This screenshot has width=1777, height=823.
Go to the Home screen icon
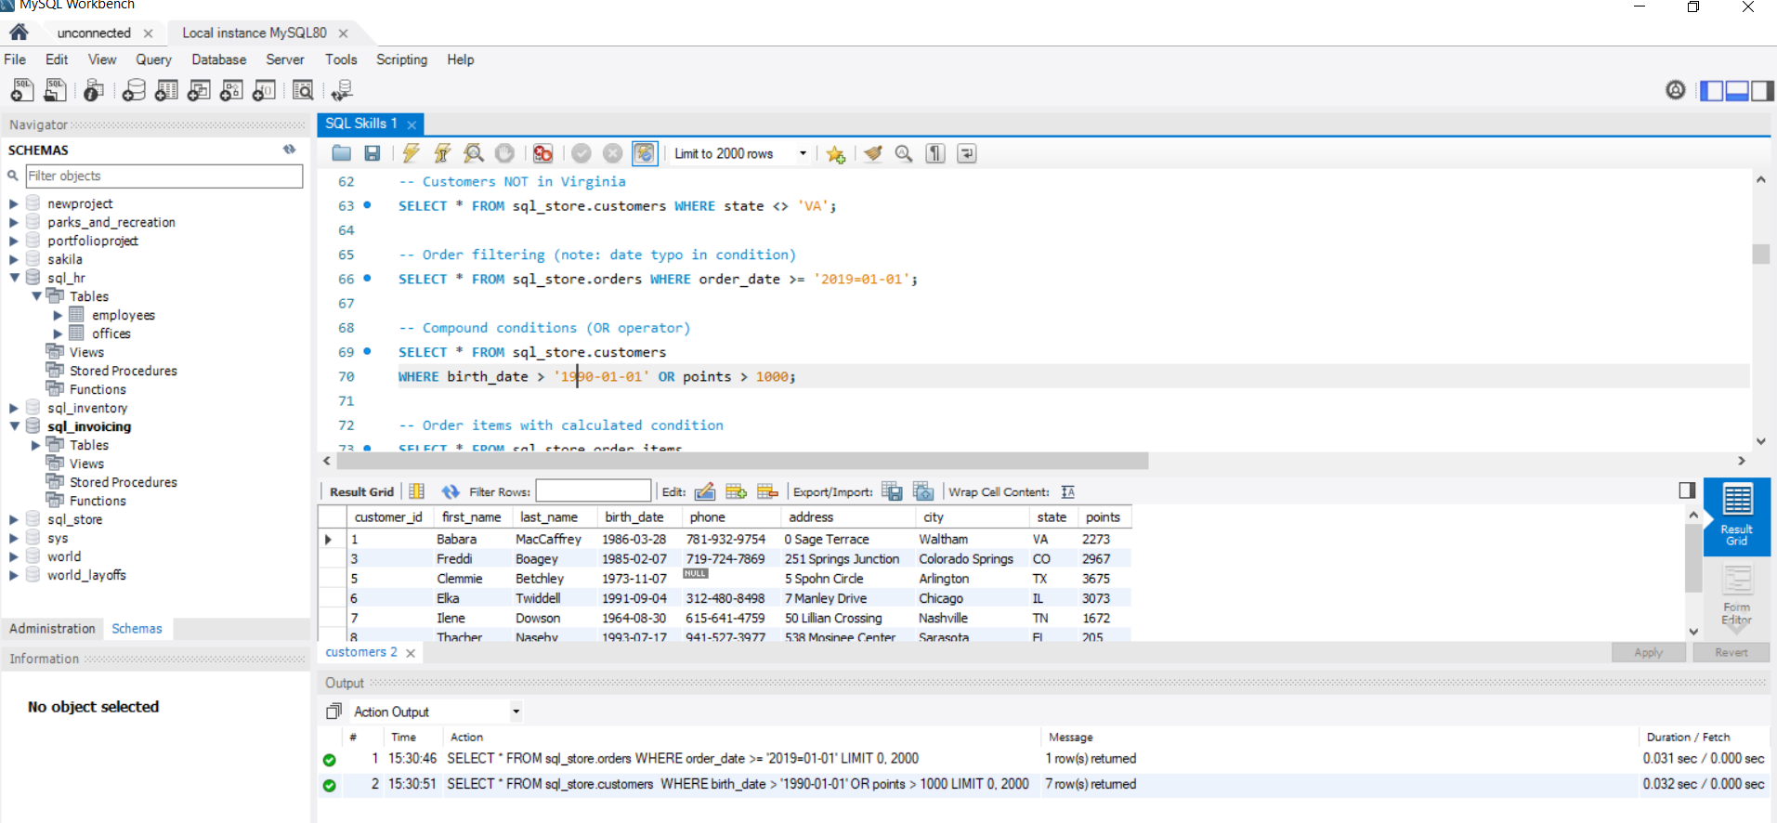19,33
